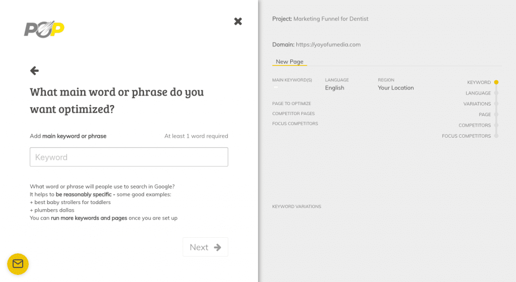Jump to the Focus Competitors step
Viewport: 516px width, 282px height.
coord(466,136)
